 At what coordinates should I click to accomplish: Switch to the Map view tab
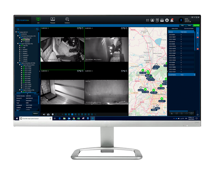(x=182, y=25)
